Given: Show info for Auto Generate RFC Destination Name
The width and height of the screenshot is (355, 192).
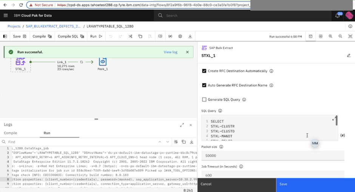Looking at the screenshot, I should pos(271,85).
